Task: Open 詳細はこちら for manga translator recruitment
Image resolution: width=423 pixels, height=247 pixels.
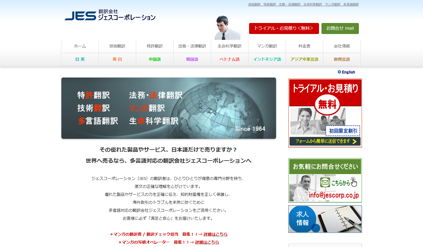Action: (216, 234)
